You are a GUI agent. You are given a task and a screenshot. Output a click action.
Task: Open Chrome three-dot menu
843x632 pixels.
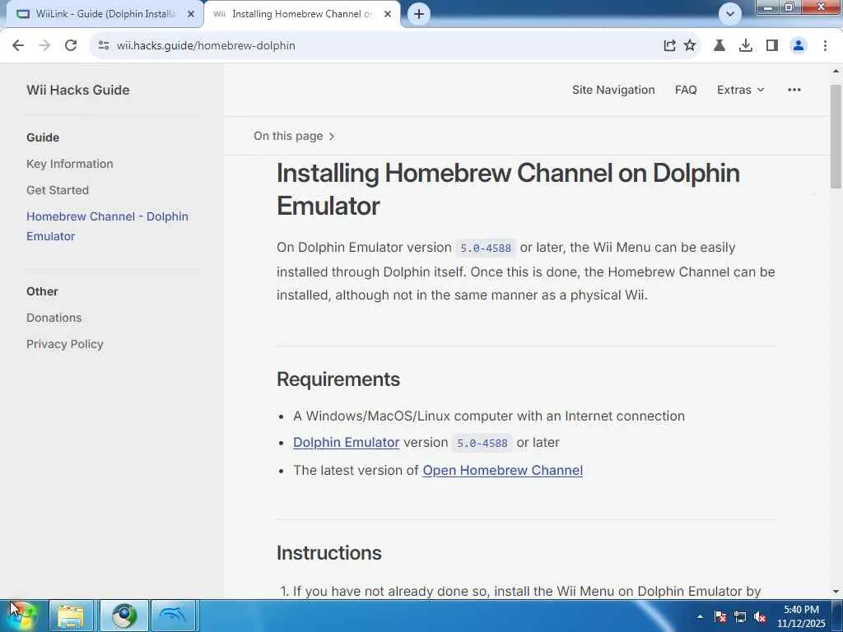pos(825,46)
